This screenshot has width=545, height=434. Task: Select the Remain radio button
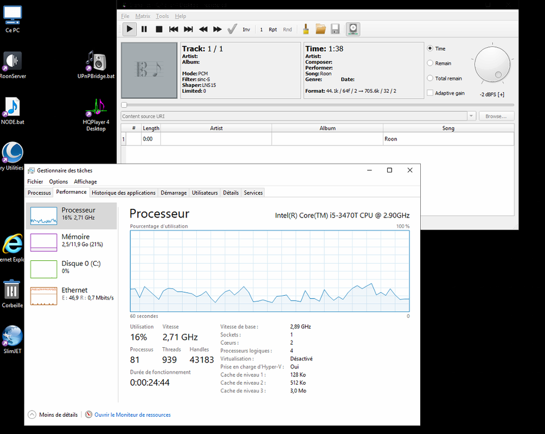pos(430,63)
